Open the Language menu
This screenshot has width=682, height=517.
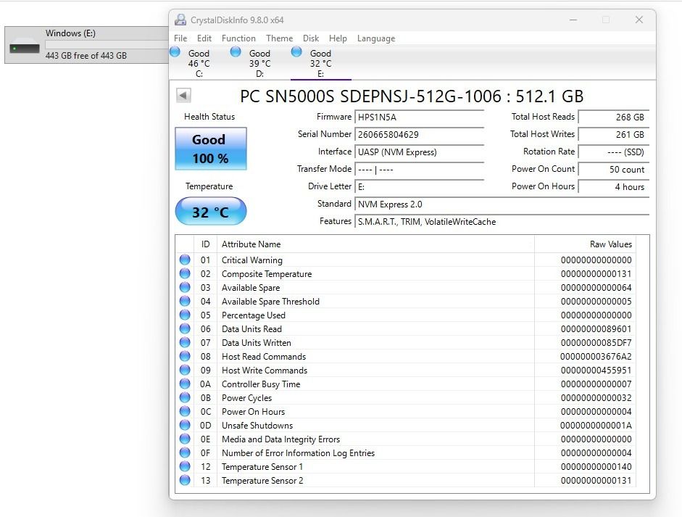pyautogui.click(x=376, y=38)
